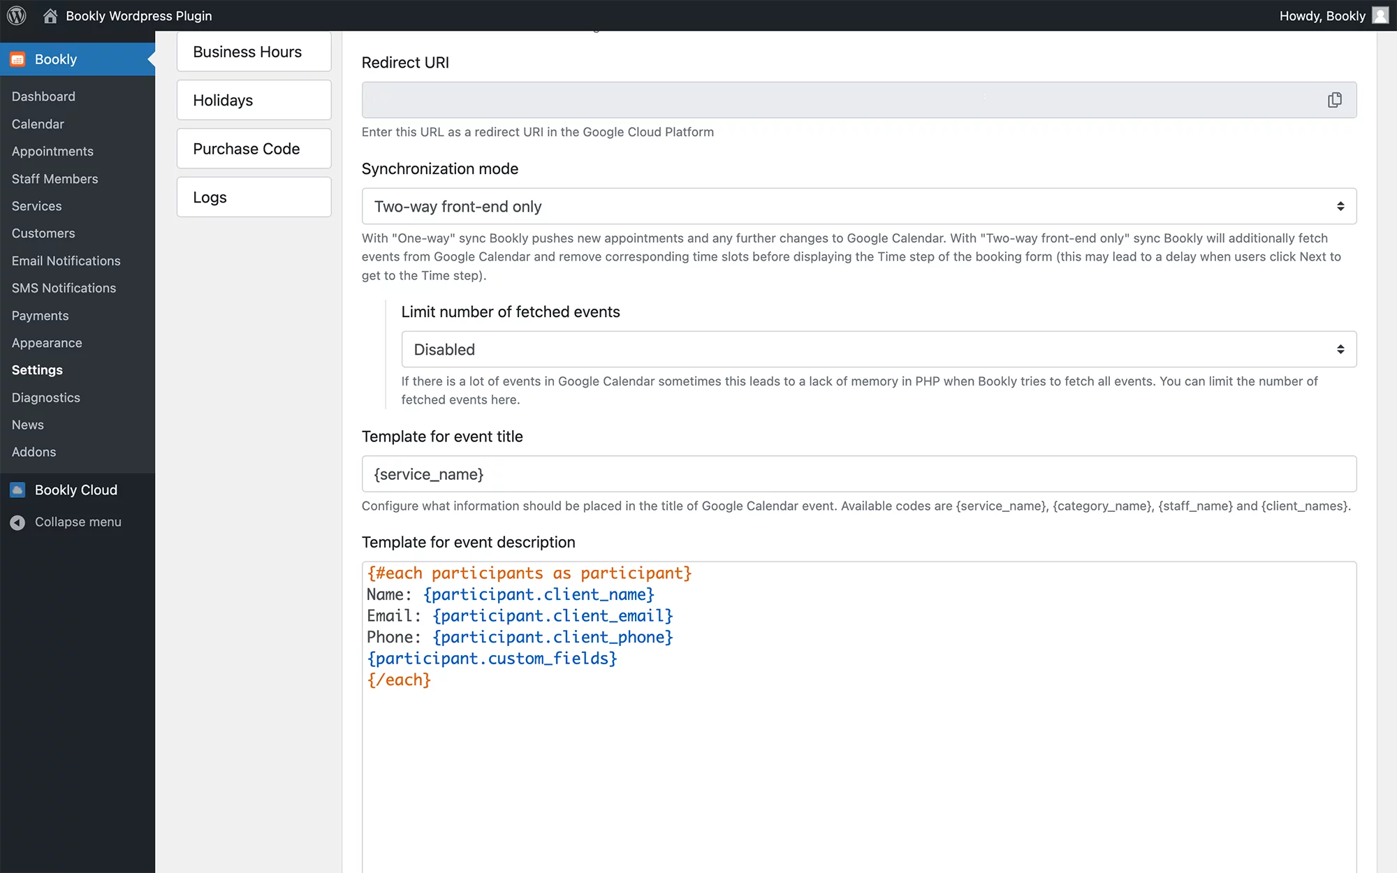Open Appointments page
Image resolution: width=1397 pixels, height=873 pixels.
pyautogui.click(x=52, y=151)
